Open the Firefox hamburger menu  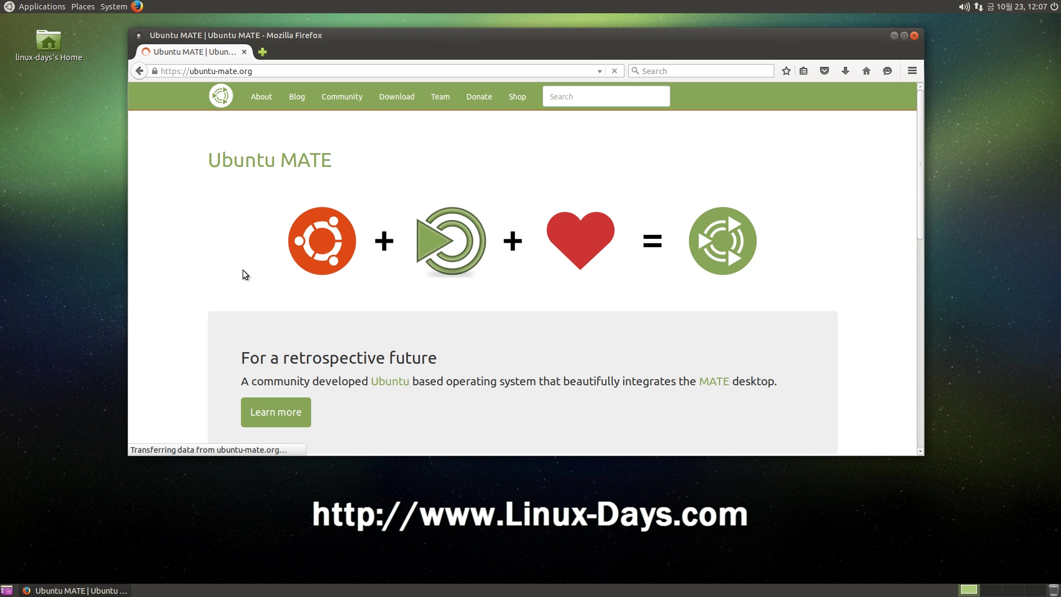coord(912,71)
